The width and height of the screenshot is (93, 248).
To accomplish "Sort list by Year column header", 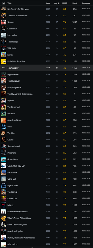I will (48, 3).
